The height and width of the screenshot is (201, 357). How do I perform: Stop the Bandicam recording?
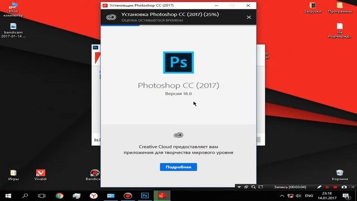pyautogui.click(x=335, y=187)
